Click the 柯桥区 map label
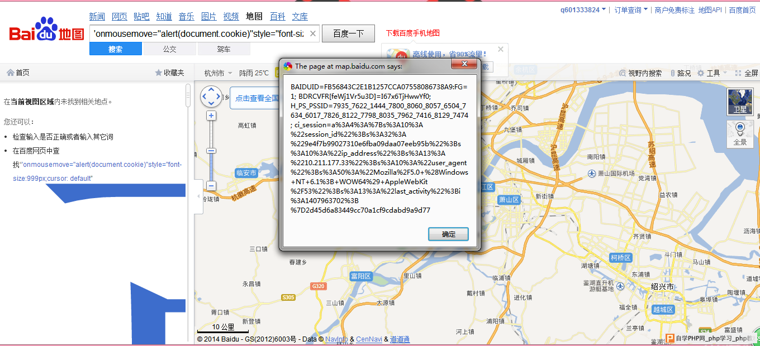Image resolution: width=760 pixels, height=346 pixels. pyautogui.click(x=620, y=258)
